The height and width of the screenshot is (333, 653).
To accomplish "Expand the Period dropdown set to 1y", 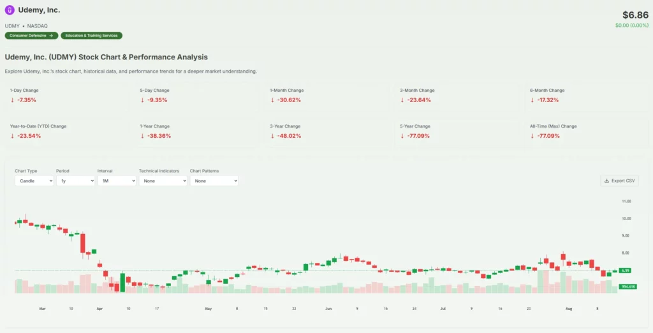I will coord(75,181).
